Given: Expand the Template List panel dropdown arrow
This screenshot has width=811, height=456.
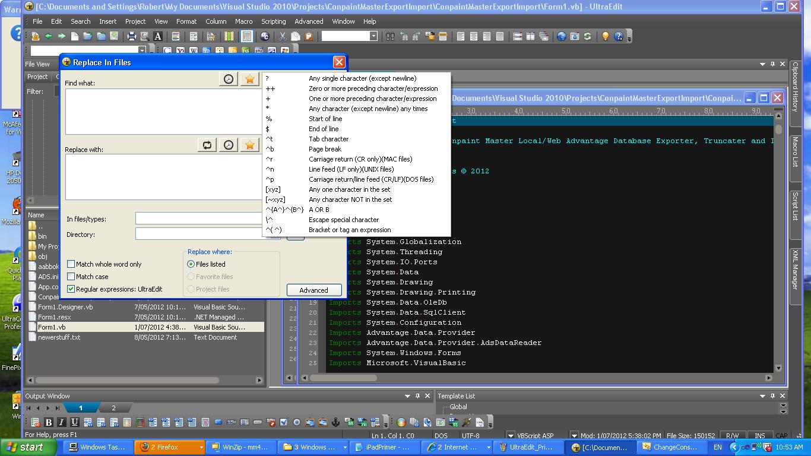Looking at the screenshot, I should click(x=762, y=396).
